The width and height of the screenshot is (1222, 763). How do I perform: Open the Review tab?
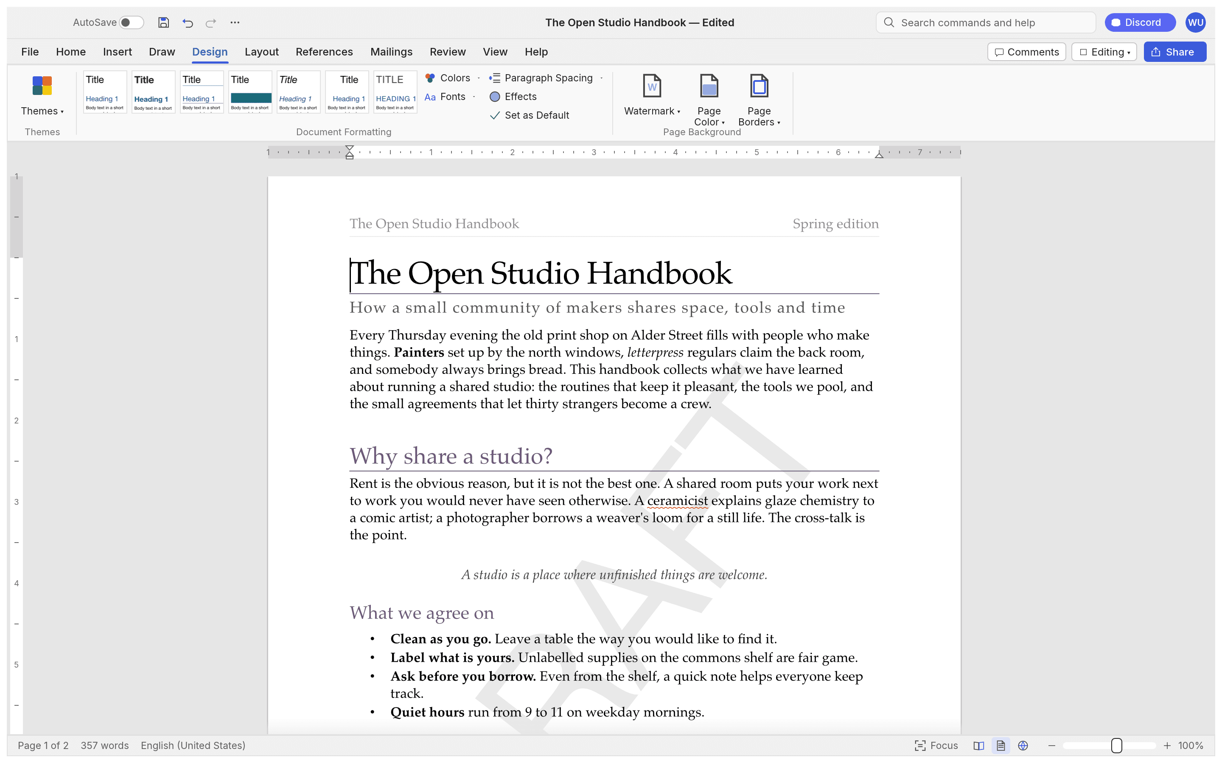(447, 51)
